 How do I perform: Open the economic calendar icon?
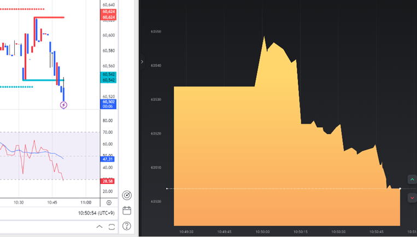point(127,211)
